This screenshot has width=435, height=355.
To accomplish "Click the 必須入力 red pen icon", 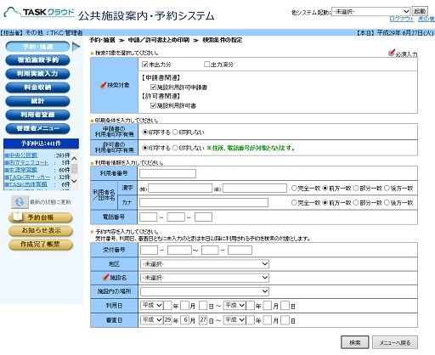I will [x=392, y=53].
